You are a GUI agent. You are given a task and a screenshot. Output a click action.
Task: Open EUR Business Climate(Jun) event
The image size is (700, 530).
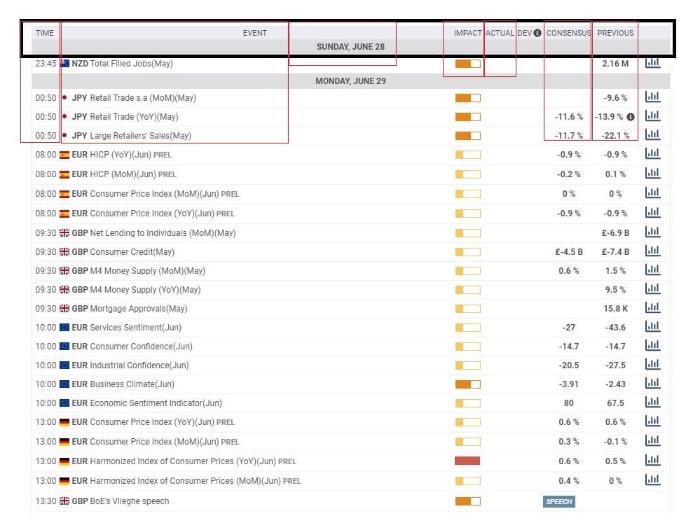click(123, 384)
